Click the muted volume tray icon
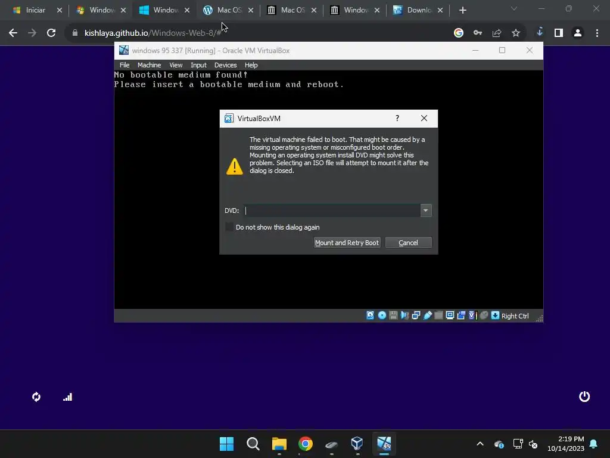The height and width of the screenshot is (458, 610). (x=533, y=444)
